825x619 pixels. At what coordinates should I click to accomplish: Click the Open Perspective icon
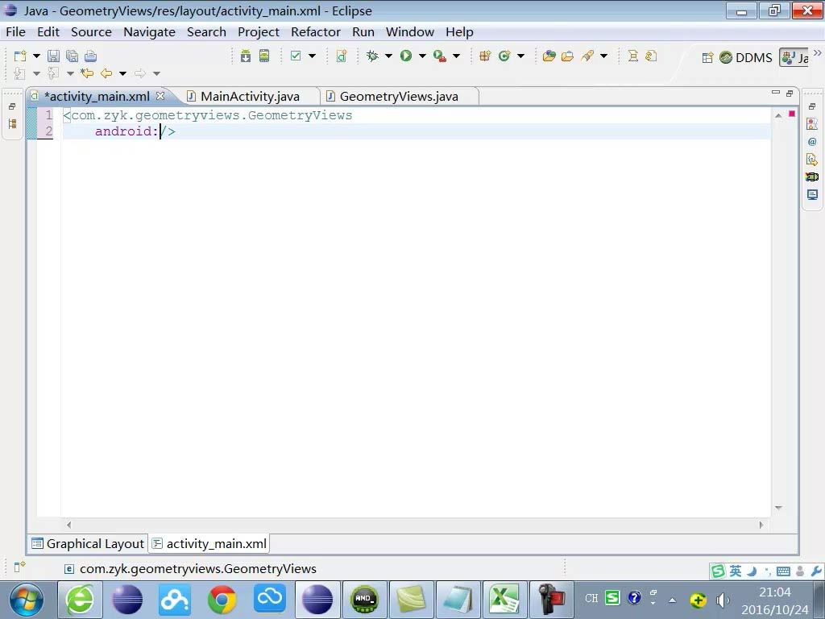(x=707, y=57)
